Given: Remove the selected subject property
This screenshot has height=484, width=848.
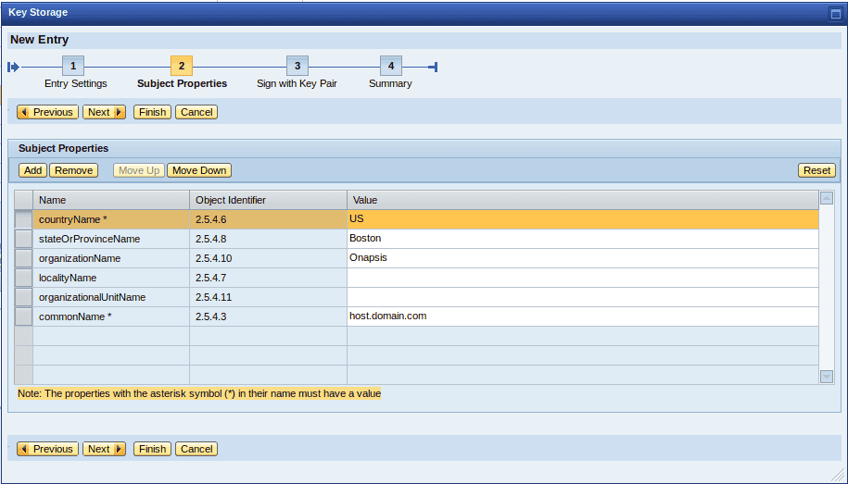Looking at the screenshot, I should [73, 170].
